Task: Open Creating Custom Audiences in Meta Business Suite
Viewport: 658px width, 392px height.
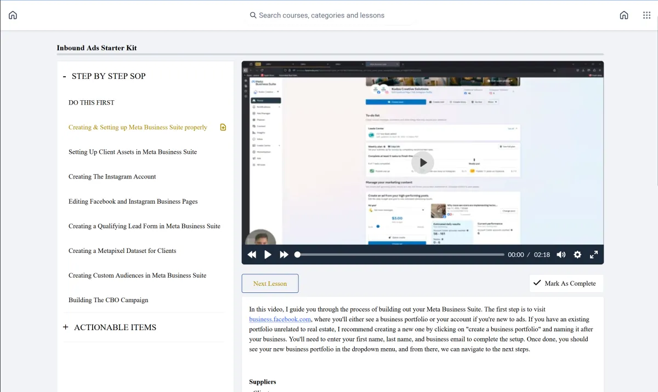Action: pyautogui.click(x=137, y=275)
